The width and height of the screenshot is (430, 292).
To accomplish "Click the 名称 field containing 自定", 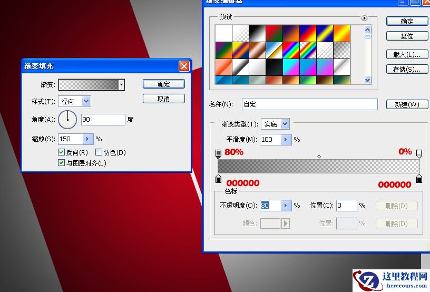I will [x=310, y=104].
